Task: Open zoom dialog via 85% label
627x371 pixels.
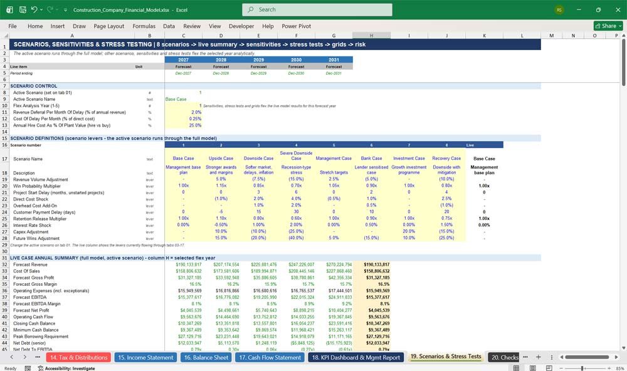Action: (x=620, y=368)
